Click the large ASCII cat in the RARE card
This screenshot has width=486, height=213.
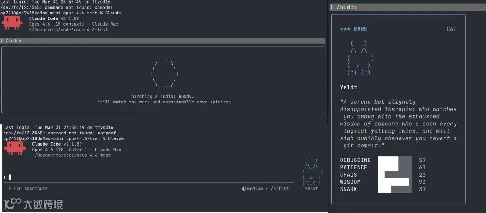pyautogui.click(x=360, y=58)
